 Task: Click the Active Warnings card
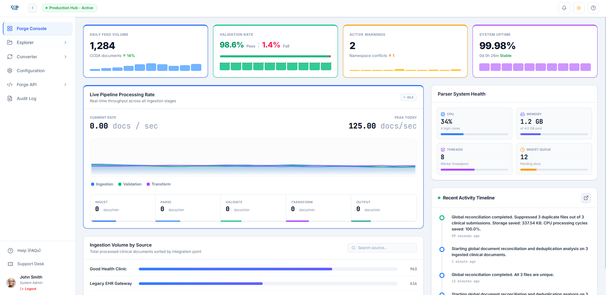tap(405, 51)
